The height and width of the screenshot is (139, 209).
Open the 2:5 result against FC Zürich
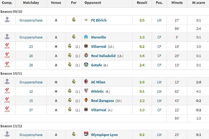142,20
